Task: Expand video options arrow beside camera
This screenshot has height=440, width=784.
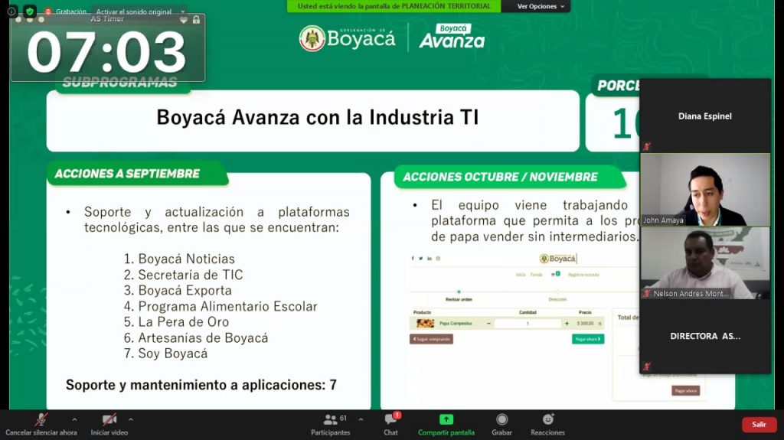Action: pyautogui.click(x=130, y=419)
